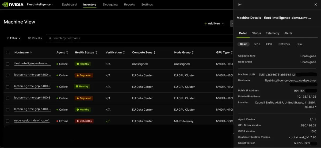Image resolution: width=321 pixels, height=148 pixels.
Task: Click the 10 Results count
Action: pyautogui.click(x=35, y=38)
